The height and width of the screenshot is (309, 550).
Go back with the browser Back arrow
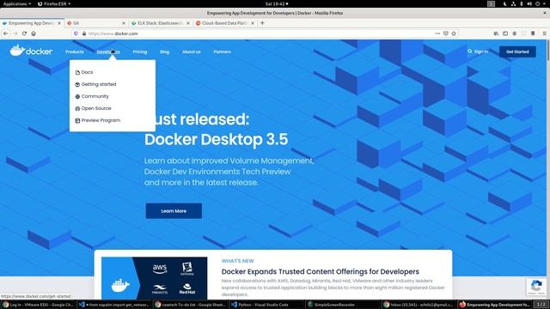[x=6, y=33]
